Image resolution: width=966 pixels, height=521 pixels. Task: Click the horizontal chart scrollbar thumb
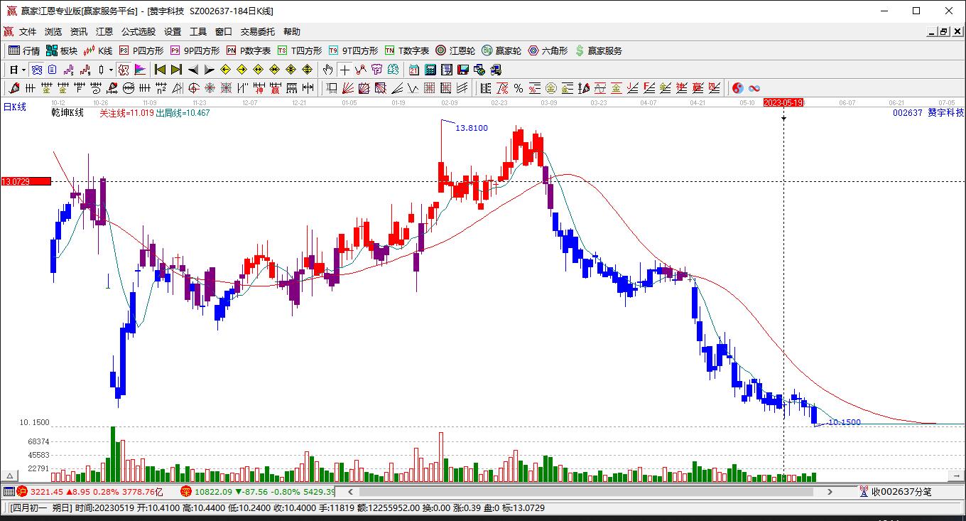coord(586,491)
